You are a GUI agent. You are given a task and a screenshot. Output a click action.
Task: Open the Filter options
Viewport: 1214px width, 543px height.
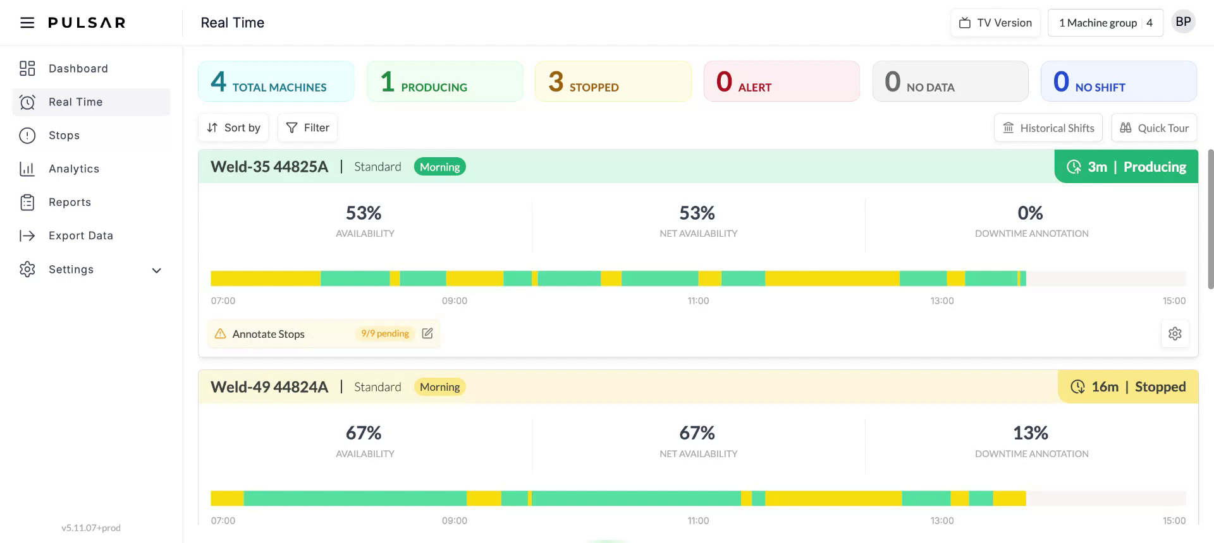click(x=308, y=128)
